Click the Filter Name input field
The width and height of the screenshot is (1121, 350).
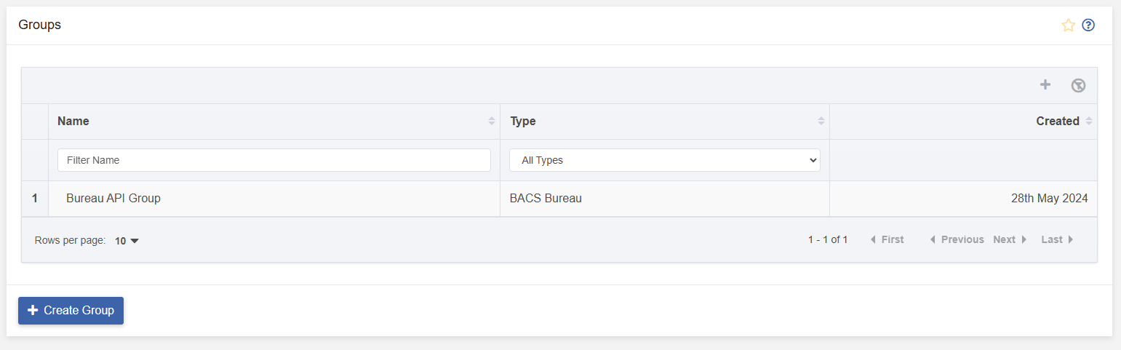click(274, 160)
